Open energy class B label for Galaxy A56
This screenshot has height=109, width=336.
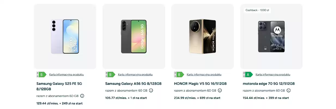pyautogui.click(x=110, y=75)
